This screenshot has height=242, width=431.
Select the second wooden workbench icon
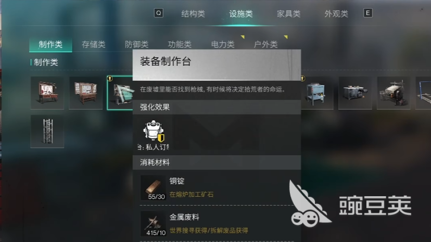86,93
